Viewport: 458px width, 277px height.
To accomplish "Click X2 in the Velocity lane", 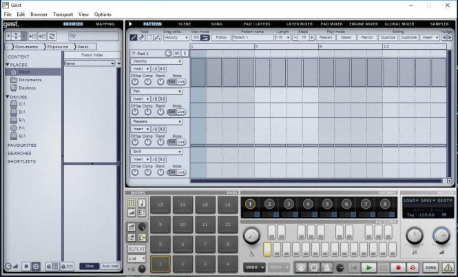I will point(163,69).
